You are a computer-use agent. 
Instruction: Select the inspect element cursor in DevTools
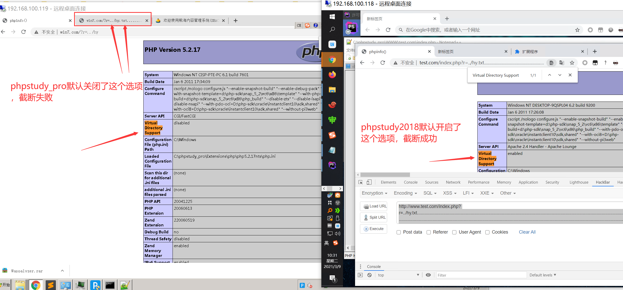click(360, 182)
